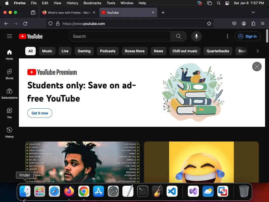The image size is (269, 202).
Task: Click Get it now on Premium banner
Action: (40, 113)
